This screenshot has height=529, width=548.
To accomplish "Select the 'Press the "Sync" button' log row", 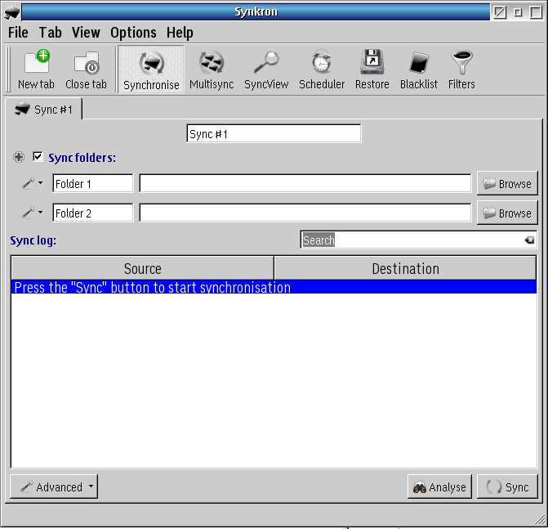I will coord(274,287).
